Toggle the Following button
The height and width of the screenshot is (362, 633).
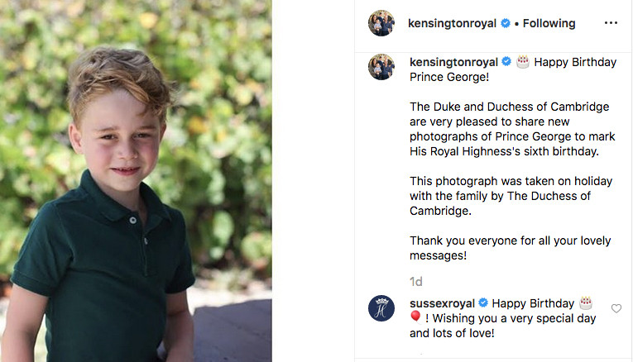549,23
